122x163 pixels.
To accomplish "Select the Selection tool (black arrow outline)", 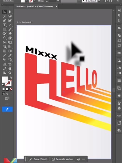I will click(4, 12).
